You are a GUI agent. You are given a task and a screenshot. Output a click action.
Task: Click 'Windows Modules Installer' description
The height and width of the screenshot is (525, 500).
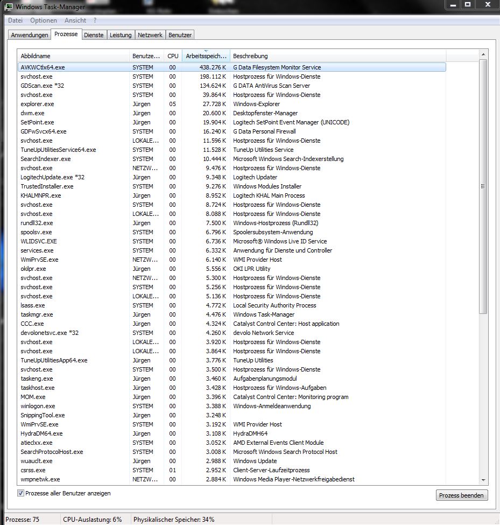pyautogui.click(x=267, y=186)
